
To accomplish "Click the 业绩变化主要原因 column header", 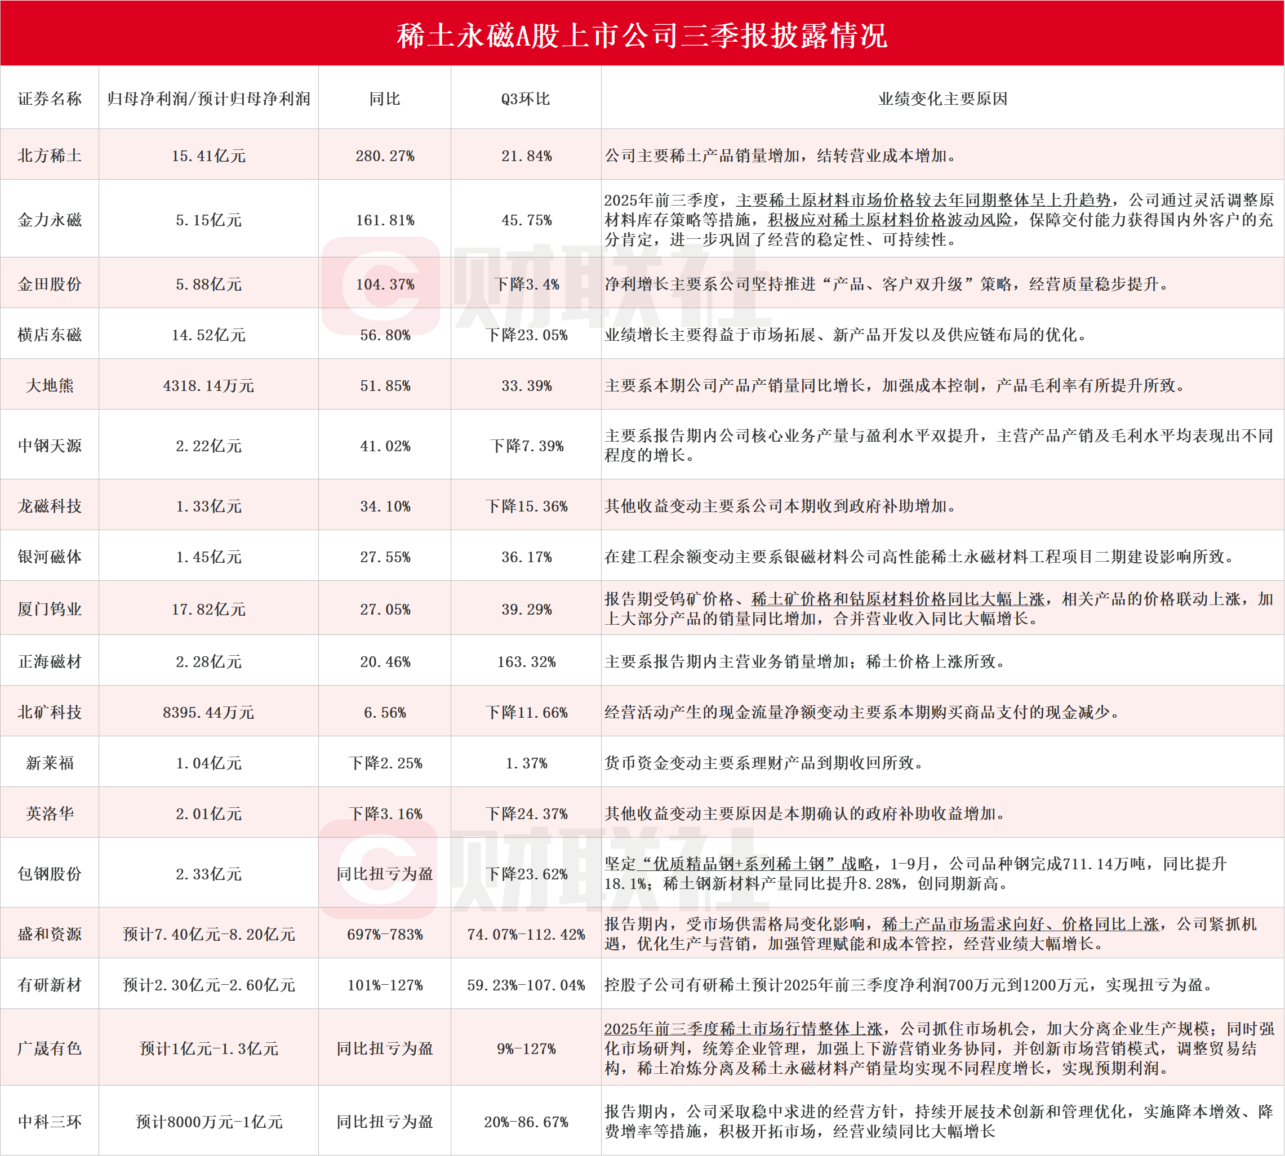I will pos(942,99).
